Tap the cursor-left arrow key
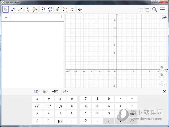 [109, 121]
